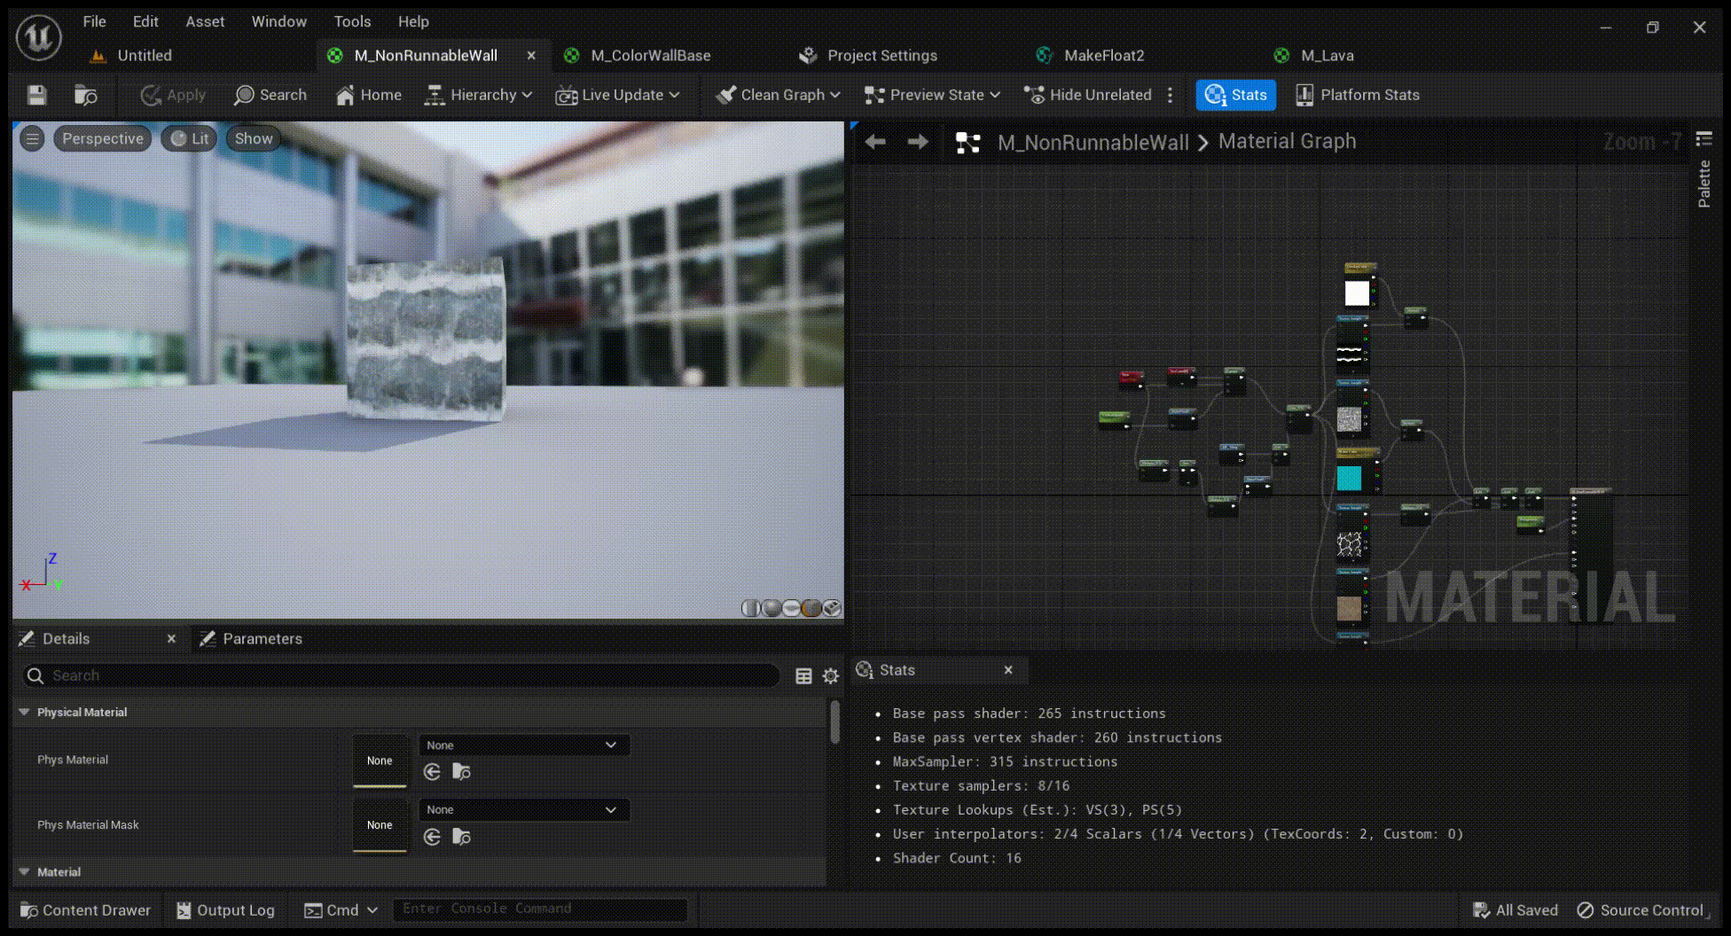Close the M_NonRunnableWall tab
Viewport: 1731px width, 936px height.
pos(531,55)
